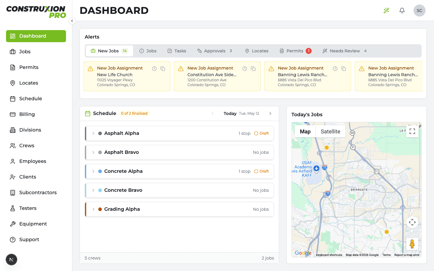Screen dimensions: 434x271
Task: Open the notifications bell
Action: 402,11
